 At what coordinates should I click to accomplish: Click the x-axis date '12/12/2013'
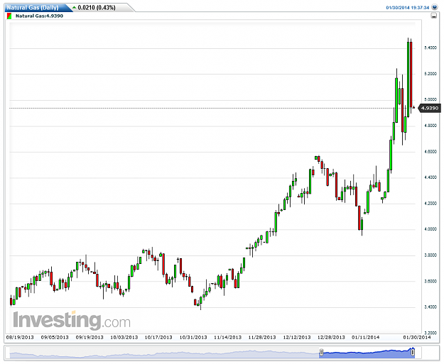click(x=297, y=338)
